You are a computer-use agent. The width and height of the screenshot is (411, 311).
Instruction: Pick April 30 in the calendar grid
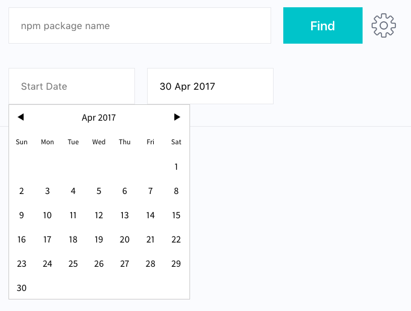22,288
